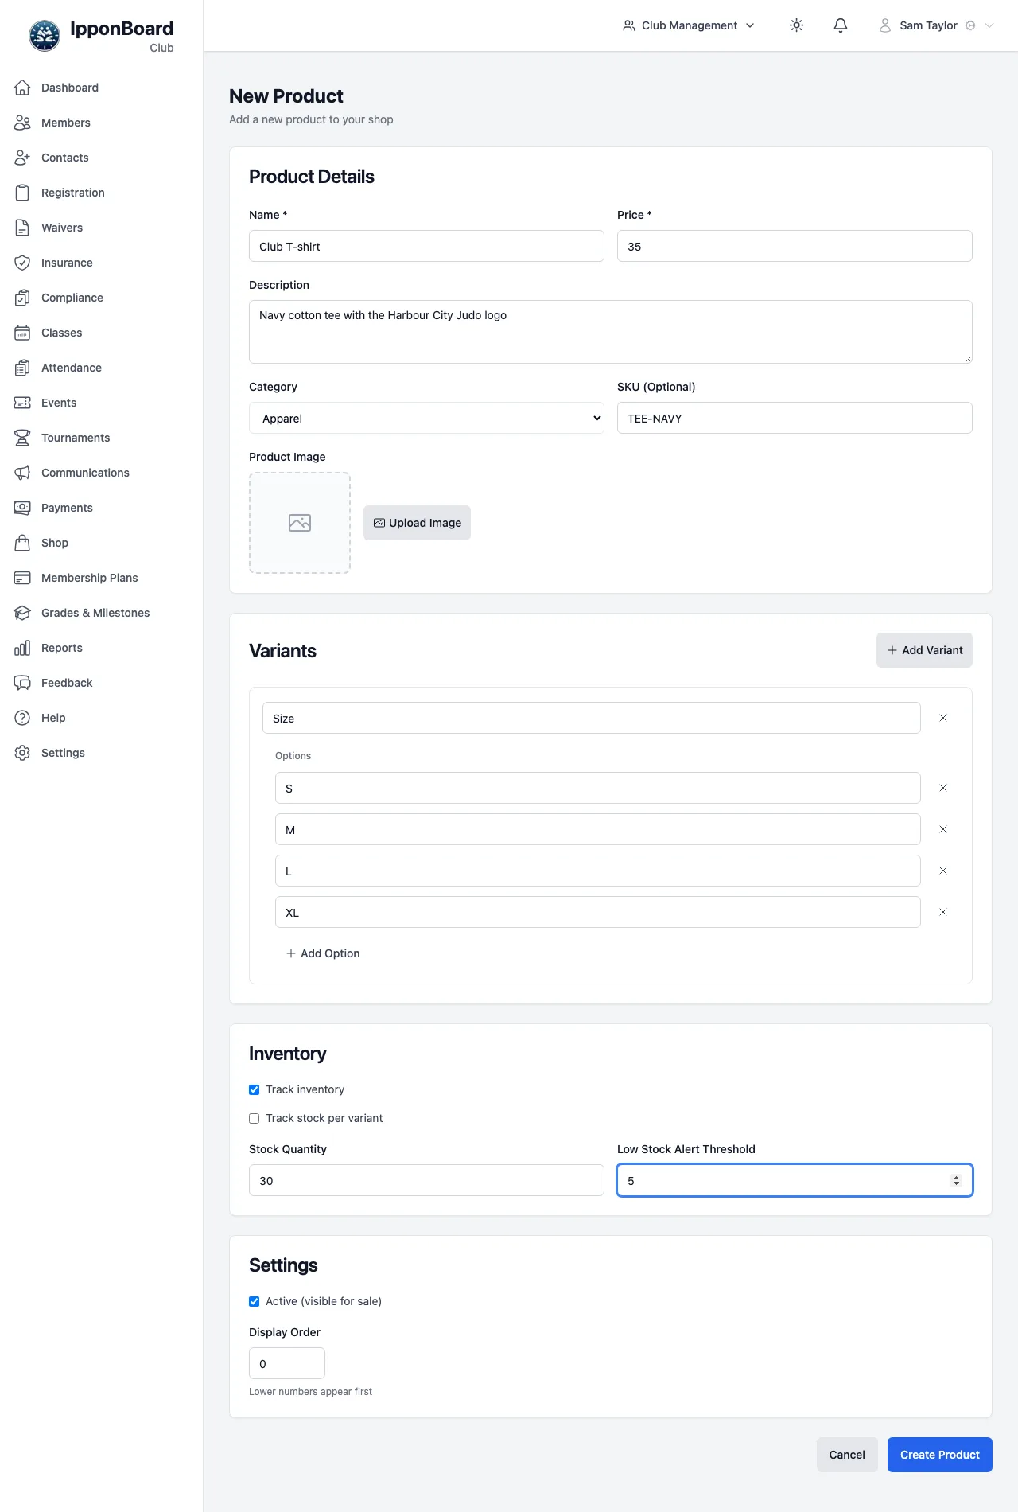Click the SKU input field
This screenshot has width=1018, height=1512.
795,418
